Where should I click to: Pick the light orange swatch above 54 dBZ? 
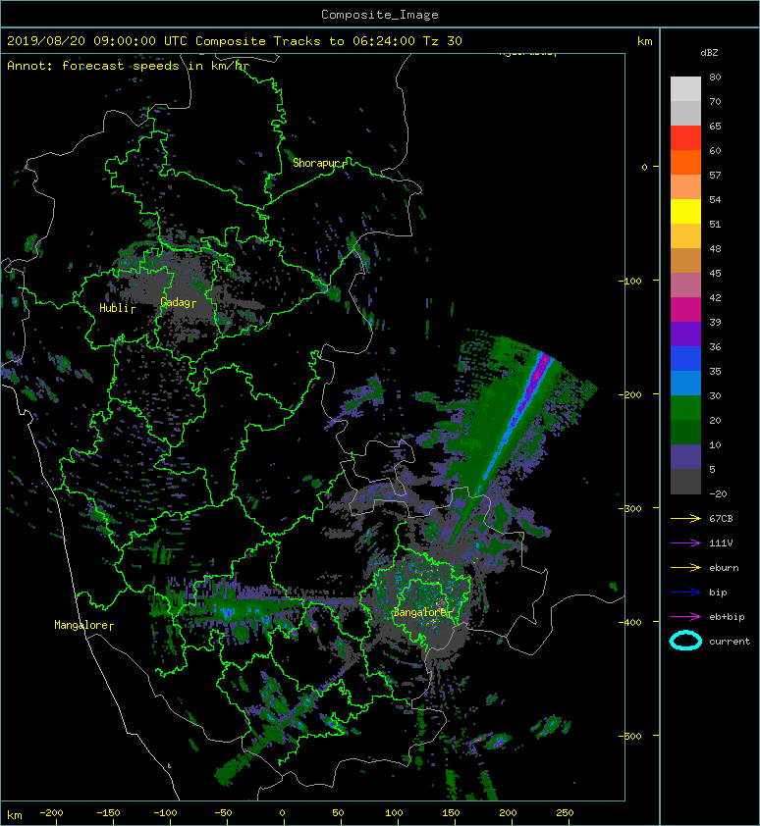685,187
